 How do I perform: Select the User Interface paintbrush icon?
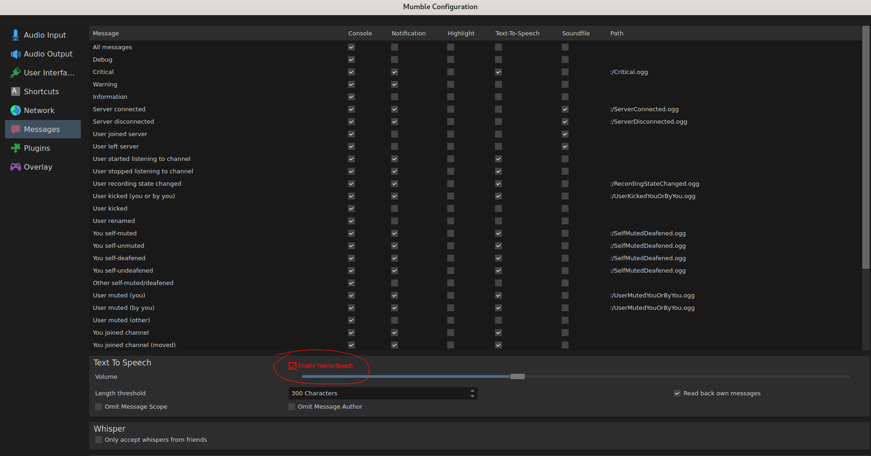click(16, 73)
